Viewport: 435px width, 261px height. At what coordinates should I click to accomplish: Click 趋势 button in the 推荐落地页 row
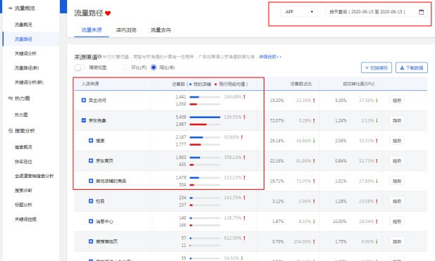pyautogui.click(x=397, y=241)
